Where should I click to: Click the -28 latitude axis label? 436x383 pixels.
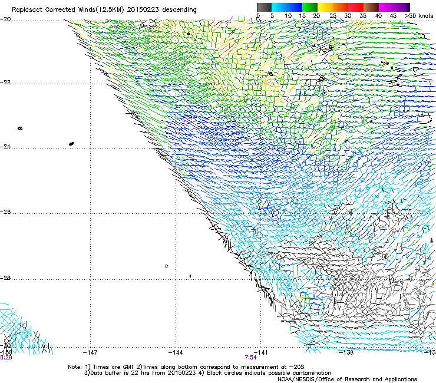pos(5,278)
